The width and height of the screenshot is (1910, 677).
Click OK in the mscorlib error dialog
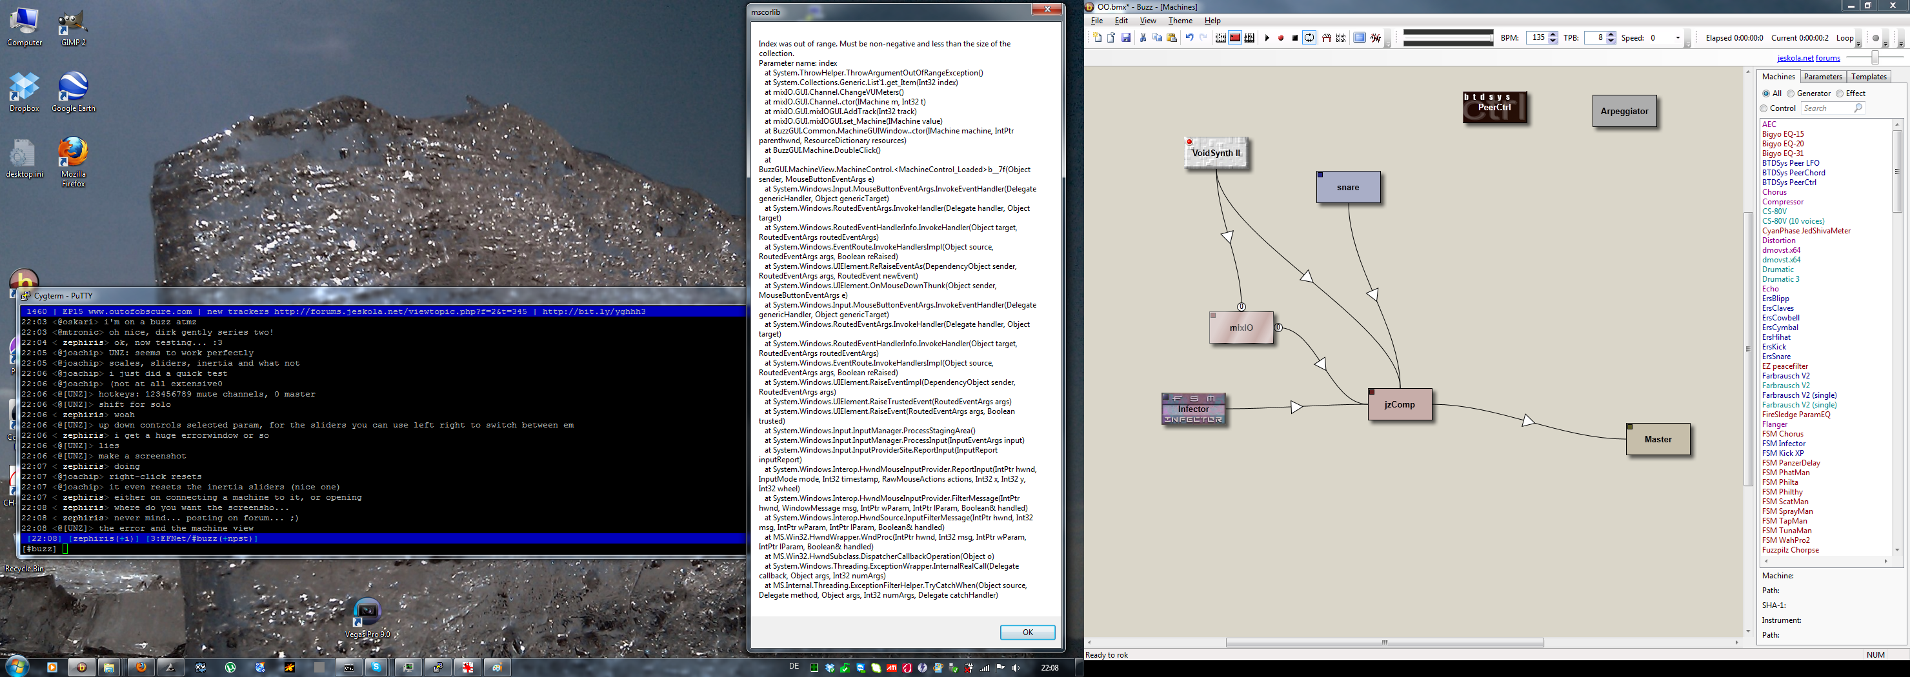pos(1027,632)
